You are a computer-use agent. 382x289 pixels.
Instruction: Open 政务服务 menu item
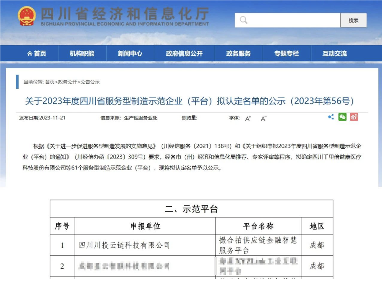pos(238,53)
